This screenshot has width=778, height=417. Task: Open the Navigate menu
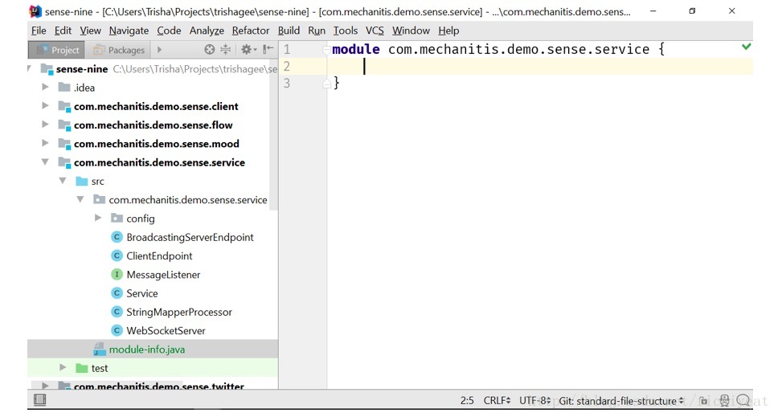pyautogui.click(x=129, y=31)
